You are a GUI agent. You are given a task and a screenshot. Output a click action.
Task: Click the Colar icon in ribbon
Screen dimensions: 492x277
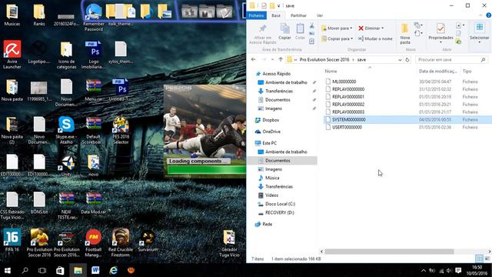300,32
